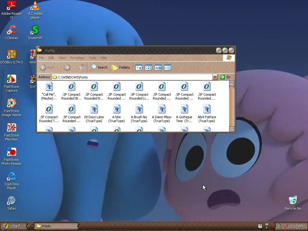Select the A bite TrueType font
The width and height of the screenshot is (308, 231).
(x=117, y=113)
